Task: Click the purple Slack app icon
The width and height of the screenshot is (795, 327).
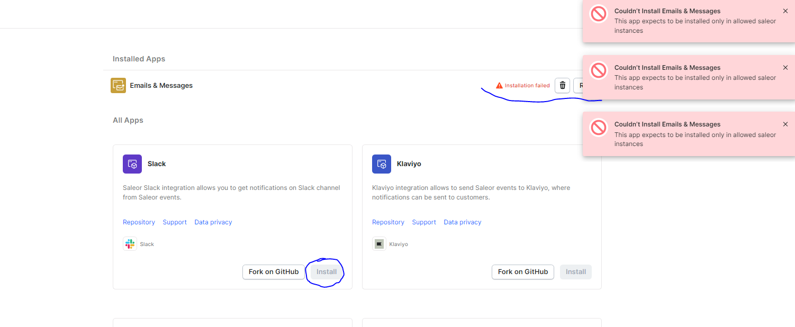Action: [x=132, y=164]
